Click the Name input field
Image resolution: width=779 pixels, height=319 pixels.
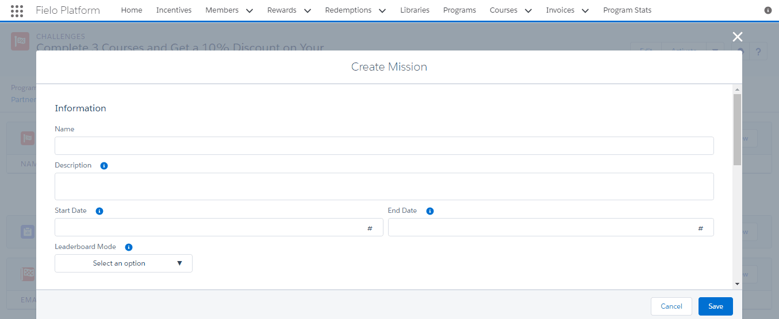384,146
